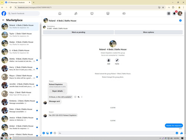Open Chrome three-dot menu

coord(183,7)
